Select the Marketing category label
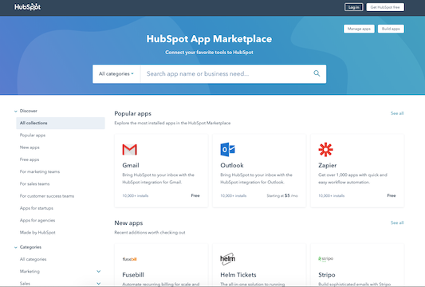This screenshot has width=425, height=287. tap(30, 271)
